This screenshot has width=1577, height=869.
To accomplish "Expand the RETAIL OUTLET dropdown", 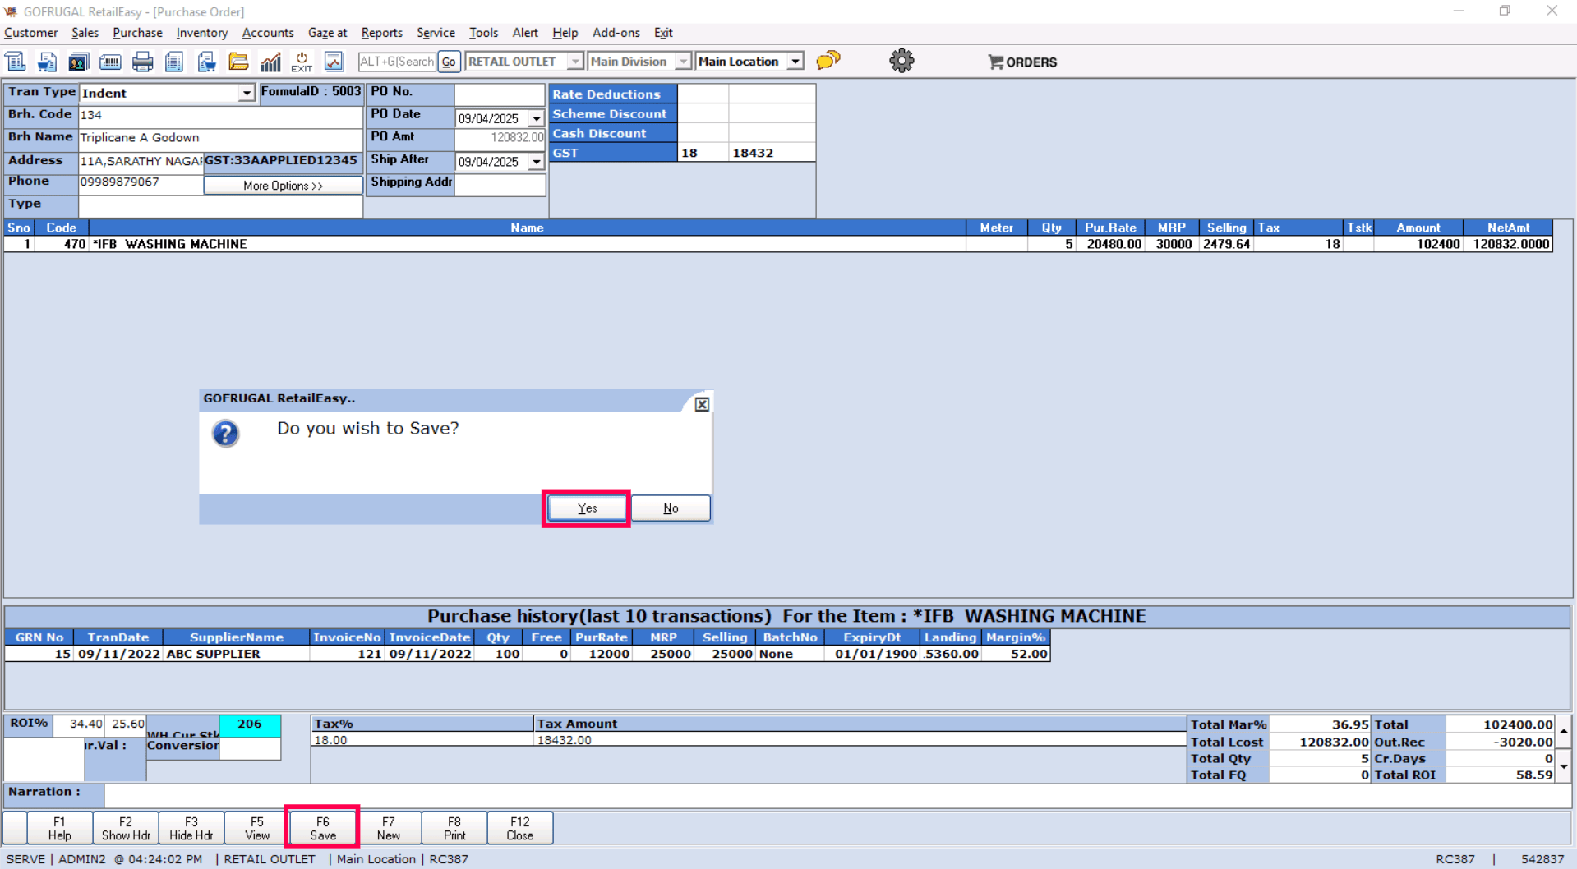I will (x=575, y=62).
